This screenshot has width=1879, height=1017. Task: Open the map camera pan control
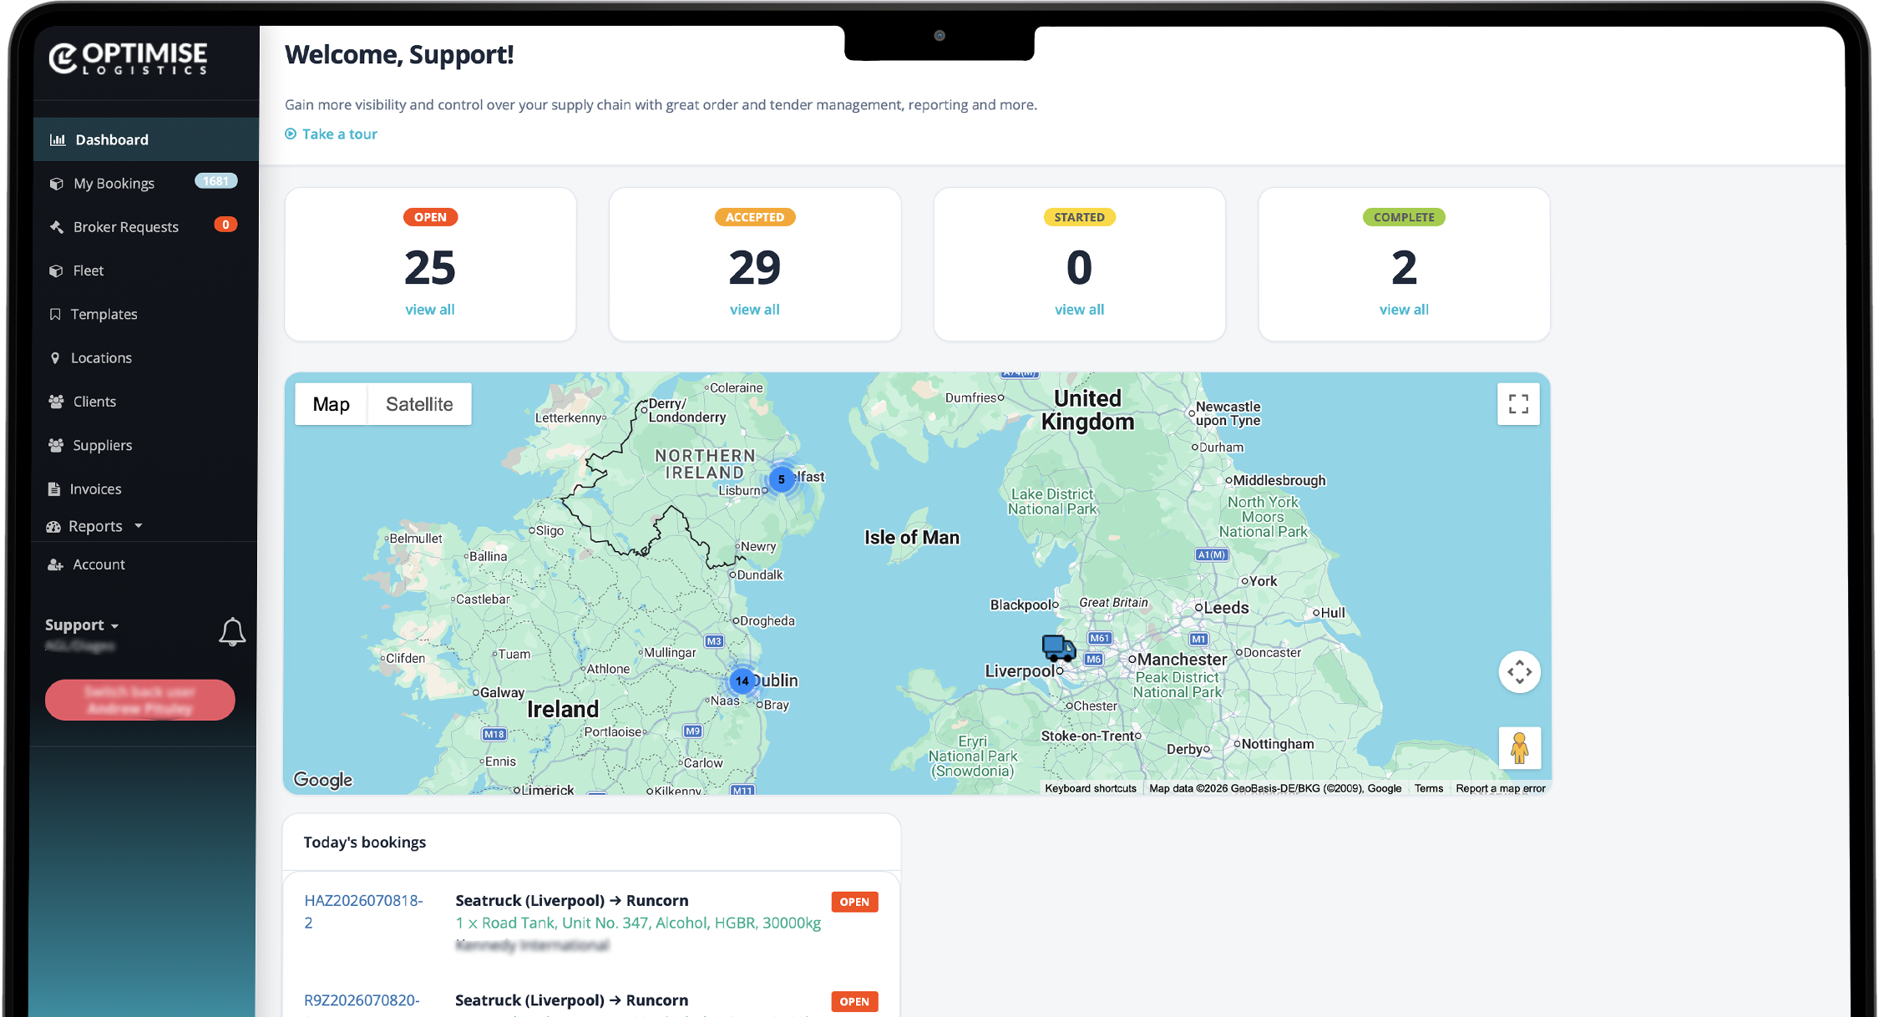pos(1519,671)
